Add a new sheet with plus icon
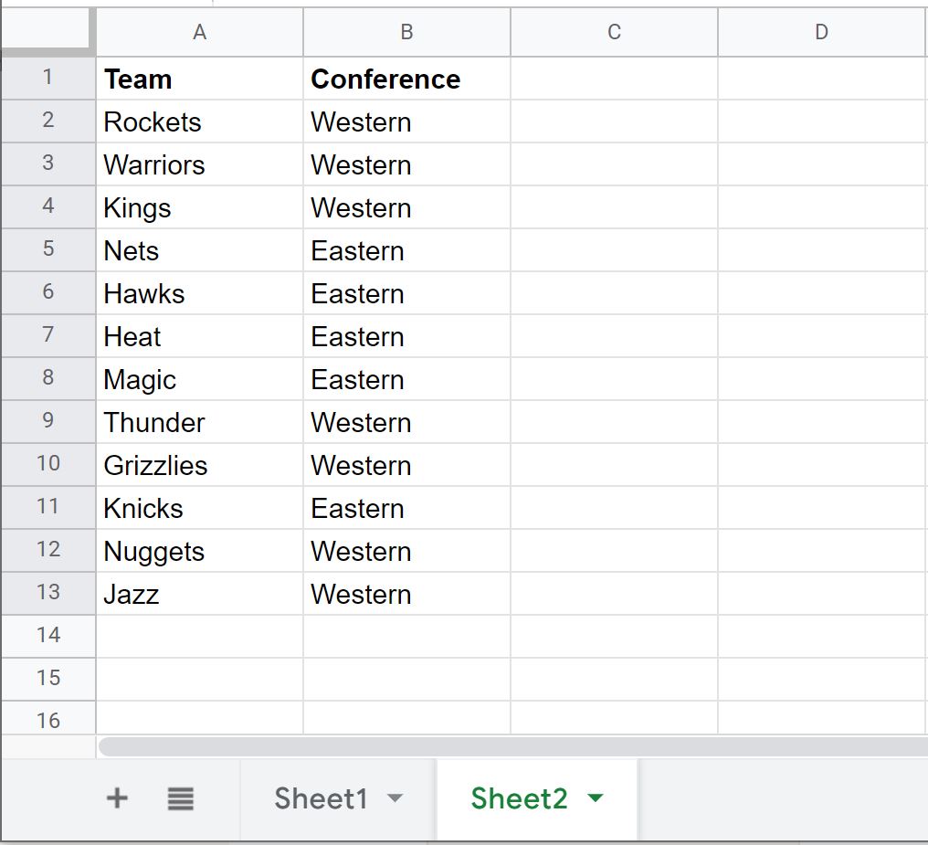928x845 pixels. [x=117, y=798]
